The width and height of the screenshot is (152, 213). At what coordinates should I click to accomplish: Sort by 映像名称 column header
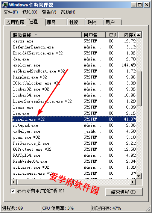click(x=46, y=35)
